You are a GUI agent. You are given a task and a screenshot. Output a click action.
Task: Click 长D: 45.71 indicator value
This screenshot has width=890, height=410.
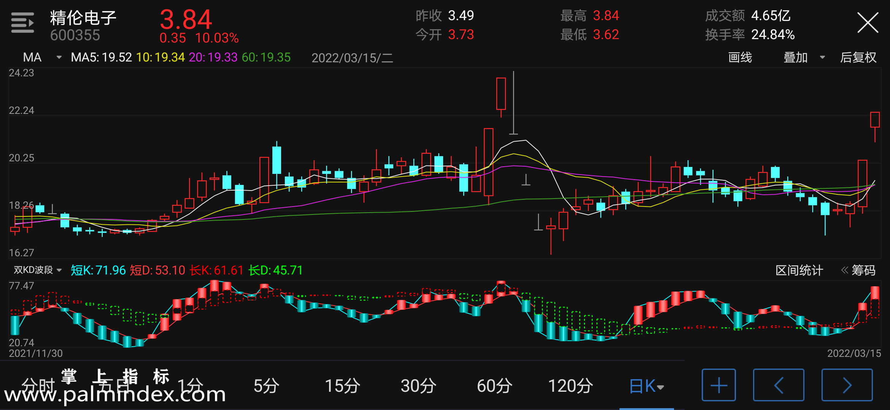coord(275,270)
